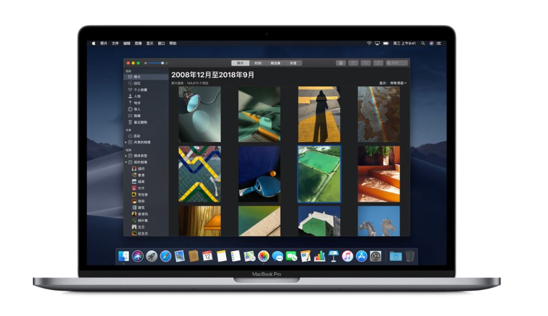Screen dimensions: 548x316
Task: Open Notification Center from menu bar
Action: click(x=439, y=43)
